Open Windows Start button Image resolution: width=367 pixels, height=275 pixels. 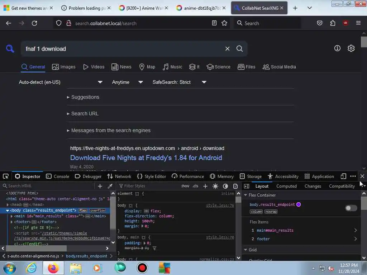click(x=10, y=268)
